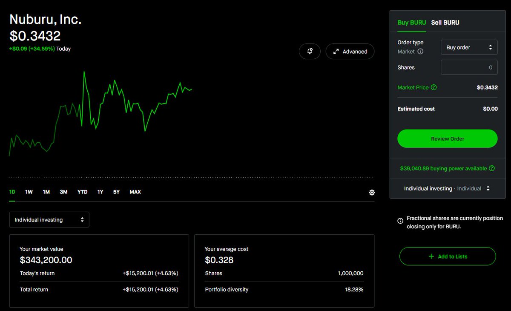
Task: Click the +$0.09 (+34.59%) daily change
Action: pyautogui.click(x=32, y=49)
